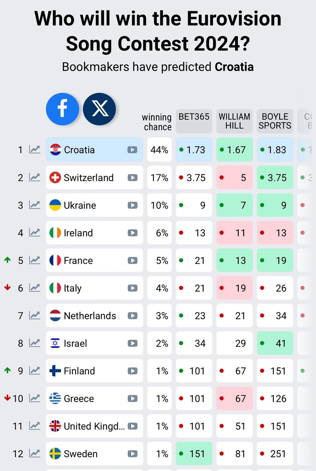316x471 pixels.
Task: View France's odds chart icon
Action: click(x=35, y=261)
